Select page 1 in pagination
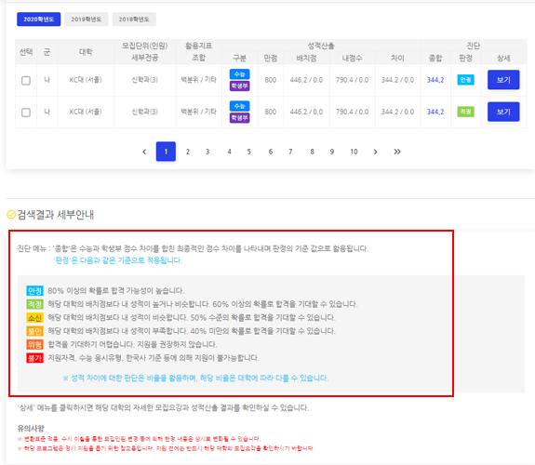The width and height of the screenshot is (535, 465). pyautogui.click(x=166, y=152)
